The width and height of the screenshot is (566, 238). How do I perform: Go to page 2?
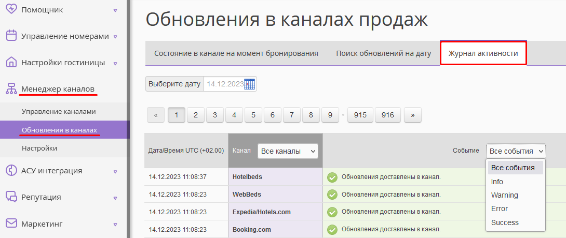pos(196,115)
